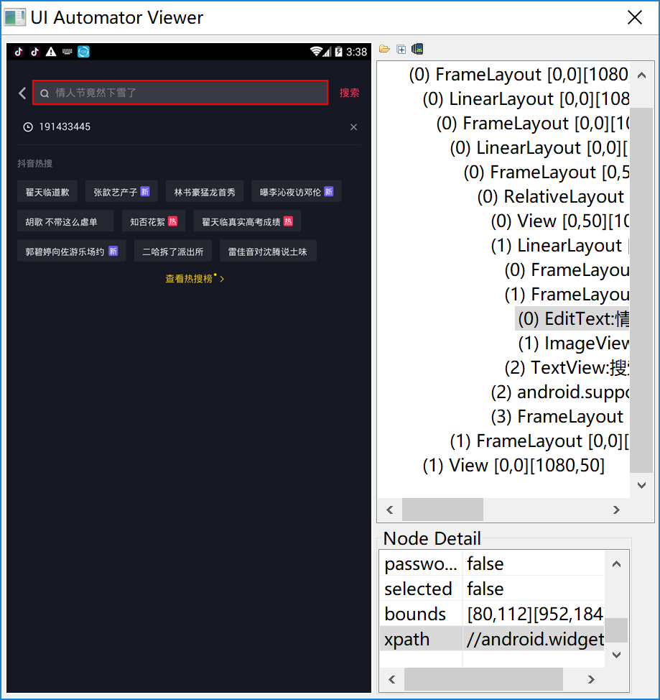Viewport: 660px width, 700px height.
Task: Select the (2) TextView:搜 tree node
Action: tap(567, 368)
